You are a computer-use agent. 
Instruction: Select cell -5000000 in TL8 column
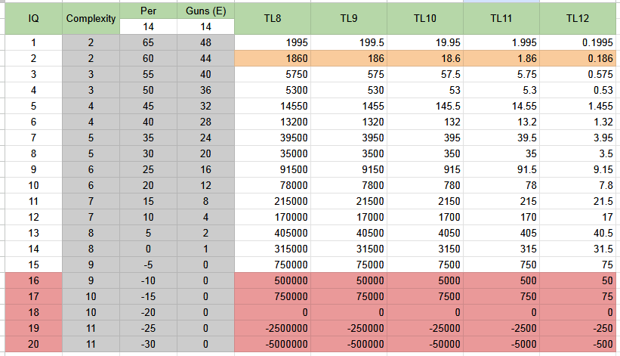[273, 344]
